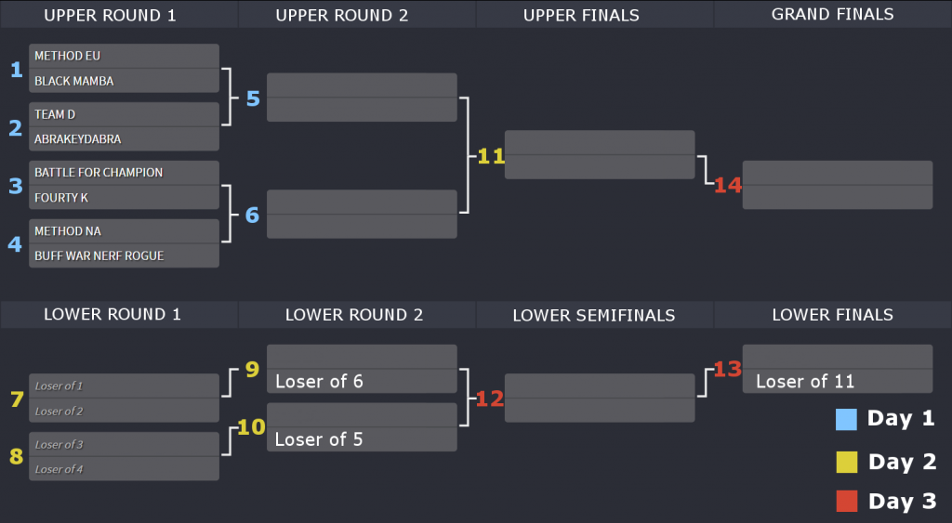Click match number 12 in Lower Semifinals
This screenshot has width=952, height=523.
490,399
